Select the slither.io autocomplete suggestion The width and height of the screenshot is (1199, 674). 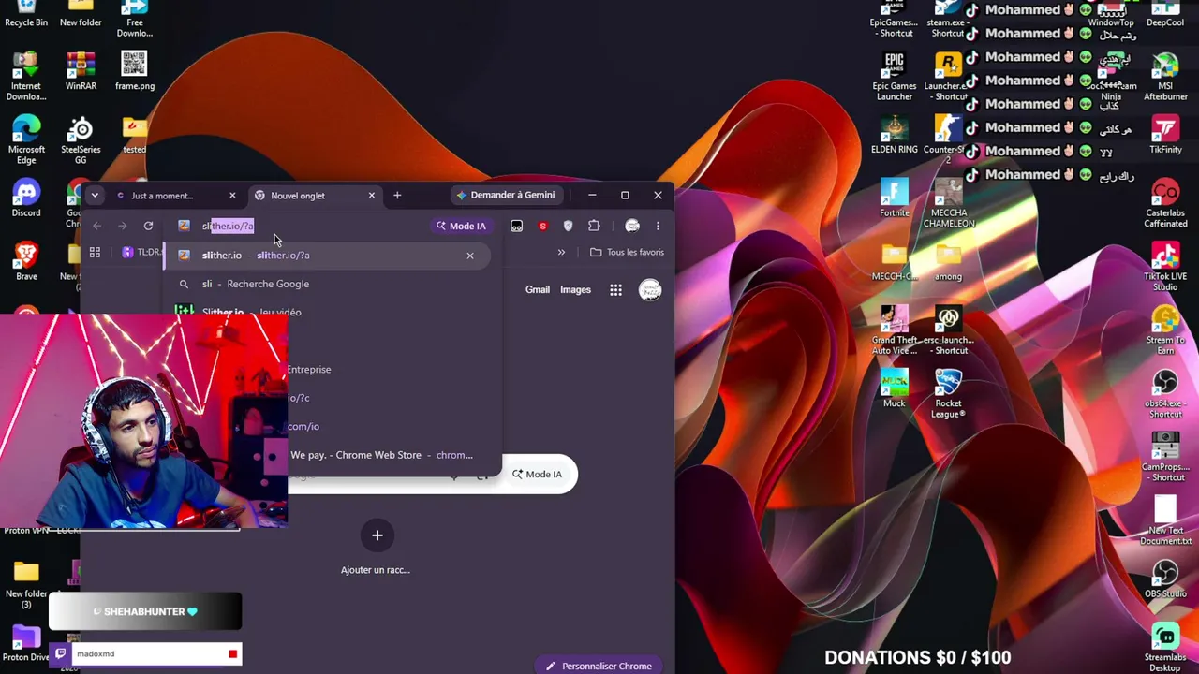(327, 255)
